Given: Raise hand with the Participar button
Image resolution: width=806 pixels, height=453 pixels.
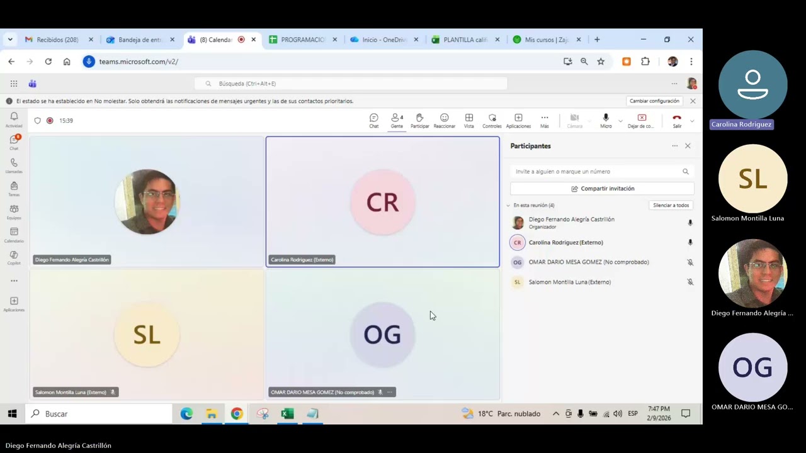Looking at the screenshot, I should [420, 121].
